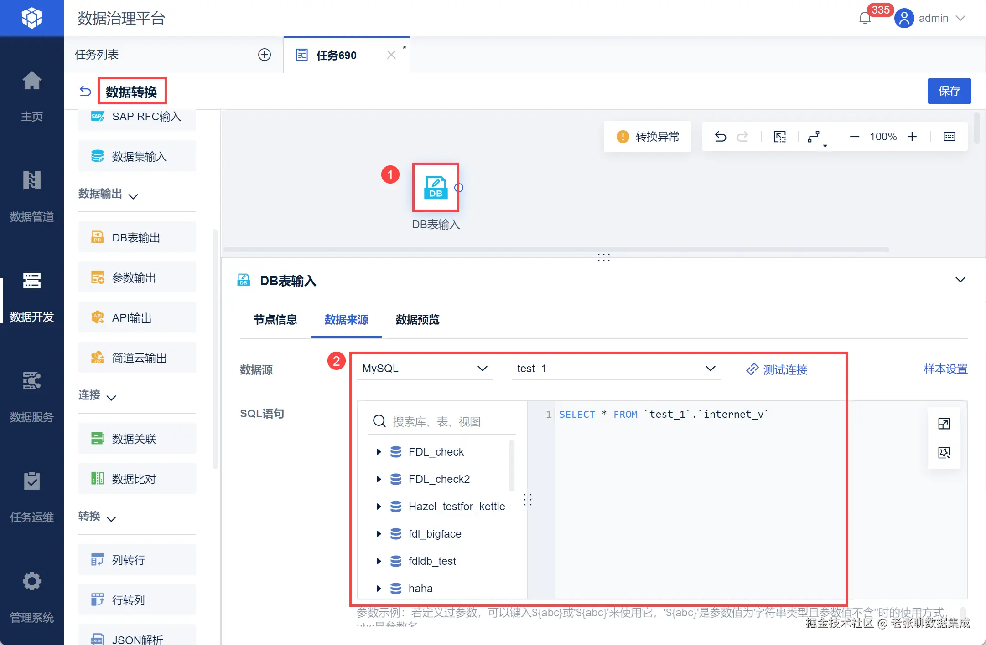Click the fit-to-canvas selection icon

click(780, 137)
